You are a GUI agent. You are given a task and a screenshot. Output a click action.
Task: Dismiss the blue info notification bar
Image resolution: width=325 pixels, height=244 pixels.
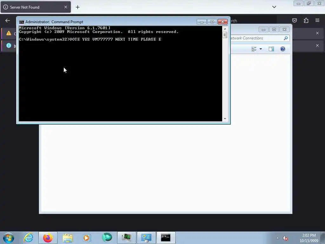[x=317, y=45]
